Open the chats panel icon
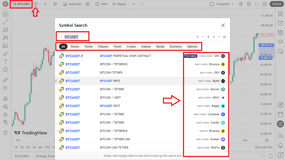Image resolution: width=285 pixels, height=160 pixels. pos(280,52)
